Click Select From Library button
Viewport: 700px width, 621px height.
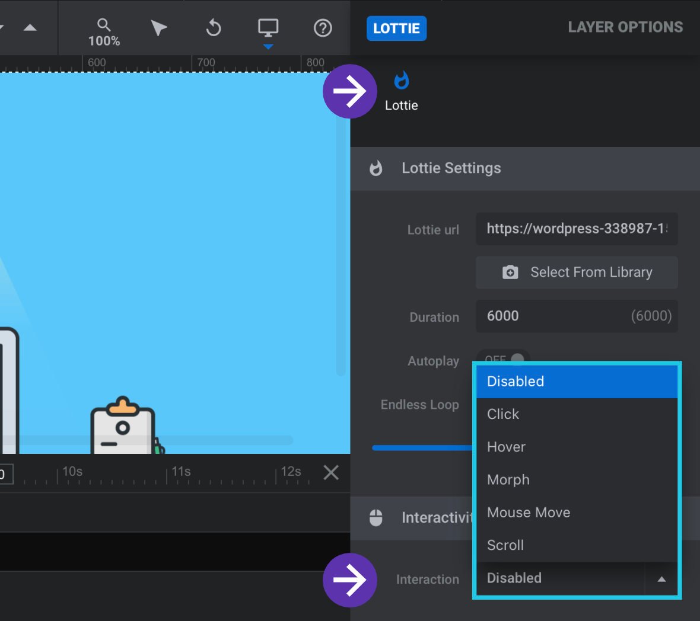pos(577,273)
